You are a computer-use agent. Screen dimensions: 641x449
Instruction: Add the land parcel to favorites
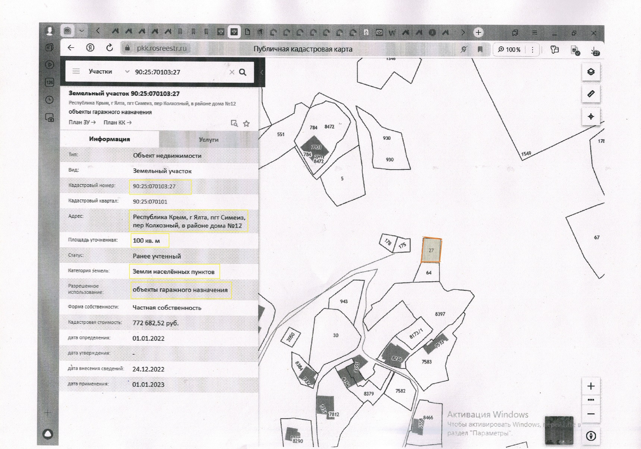tap(246, 123)
